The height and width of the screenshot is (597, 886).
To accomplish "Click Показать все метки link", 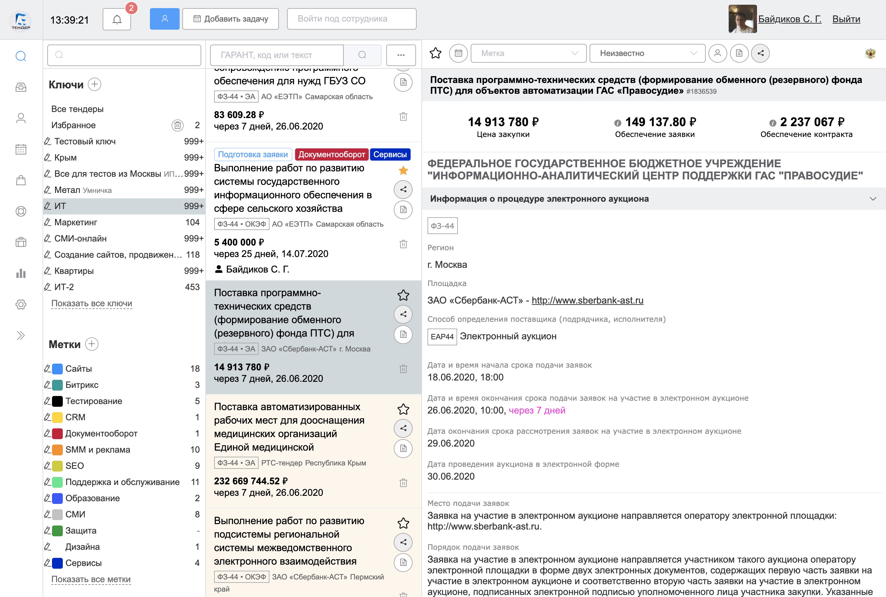I will [x=91, y=579].
